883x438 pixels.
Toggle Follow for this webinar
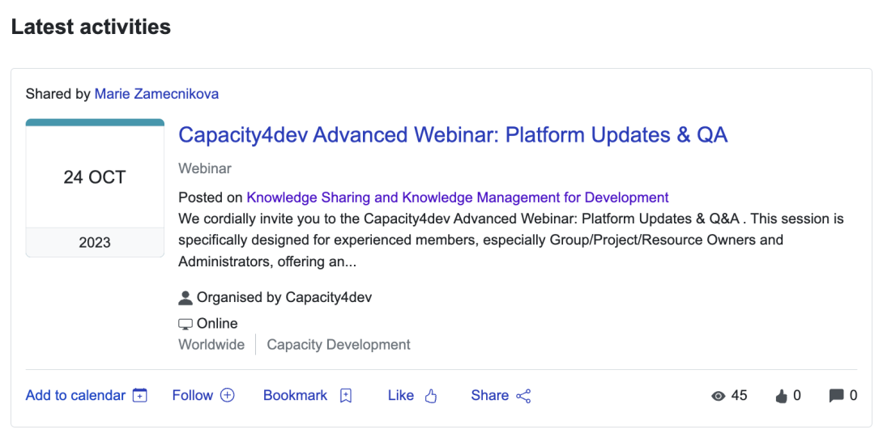[x=193, y=396]
